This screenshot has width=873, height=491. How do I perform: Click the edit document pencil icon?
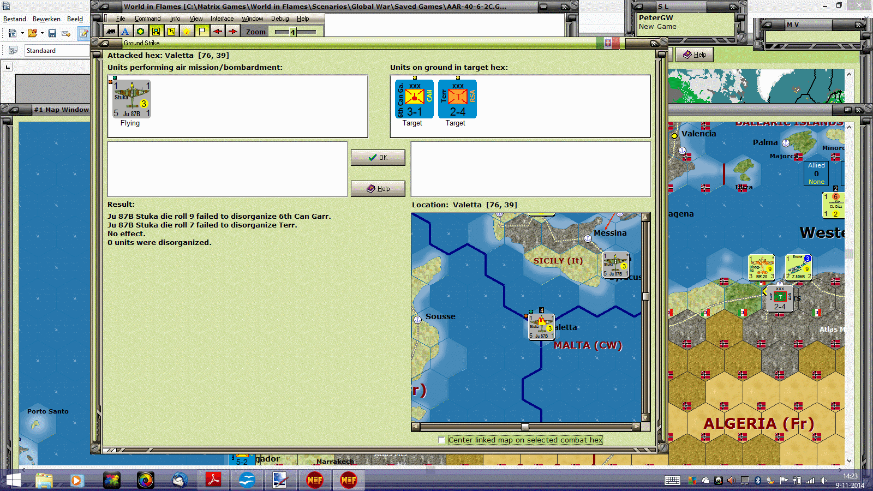coord(83,33)
